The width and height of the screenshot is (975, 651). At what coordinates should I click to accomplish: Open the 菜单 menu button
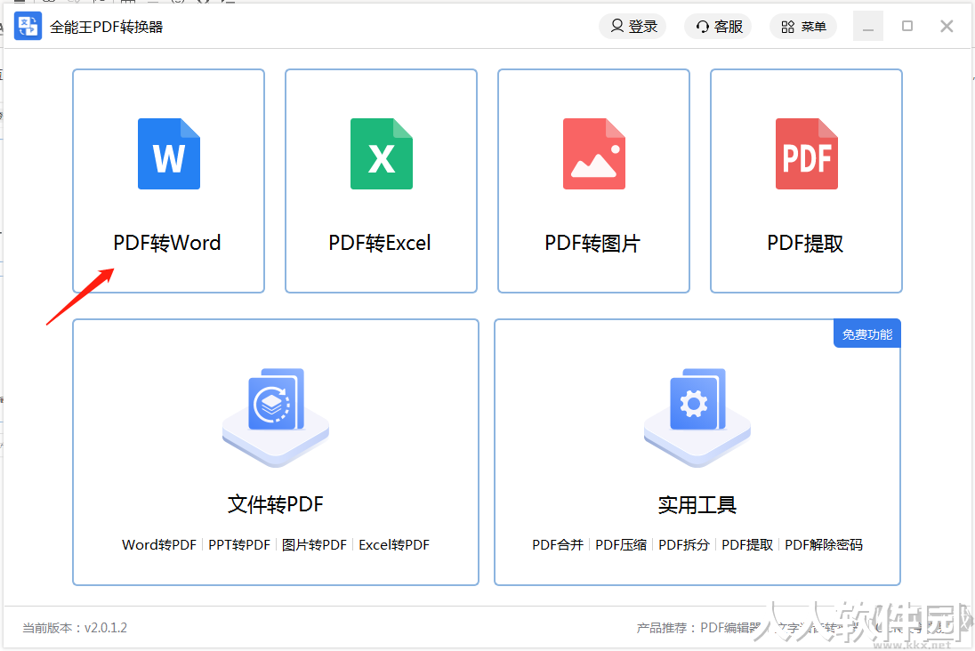pyautogui.click(x=803, y=26)
